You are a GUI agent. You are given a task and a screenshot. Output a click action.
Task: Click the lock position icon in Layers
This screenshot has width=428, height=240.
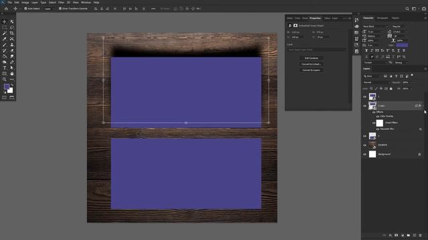[381, 89]
